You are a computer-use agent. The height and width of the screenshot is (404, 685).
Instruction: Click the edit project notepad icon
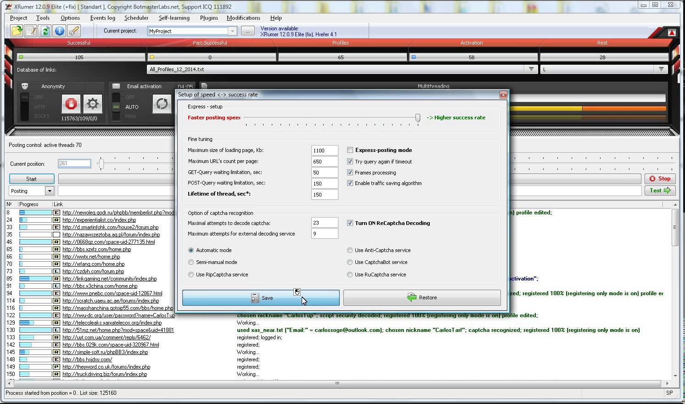tap(31, 31)
